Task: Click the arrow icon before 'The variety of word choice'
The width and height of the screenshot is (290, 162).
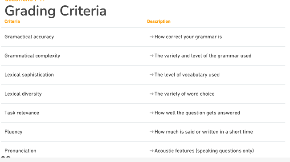Action: click(x=151, y=94)
